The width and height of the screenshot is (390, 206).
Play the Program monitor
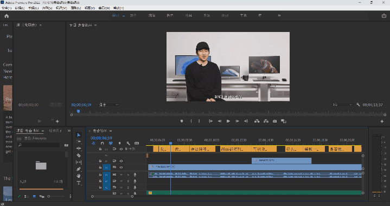pyautogui.click(x=228, y=121)
